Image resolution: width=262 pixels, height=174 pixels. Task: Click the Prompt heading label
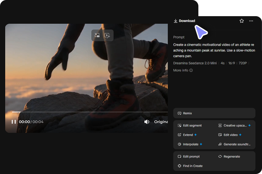(x=179, y=37)
